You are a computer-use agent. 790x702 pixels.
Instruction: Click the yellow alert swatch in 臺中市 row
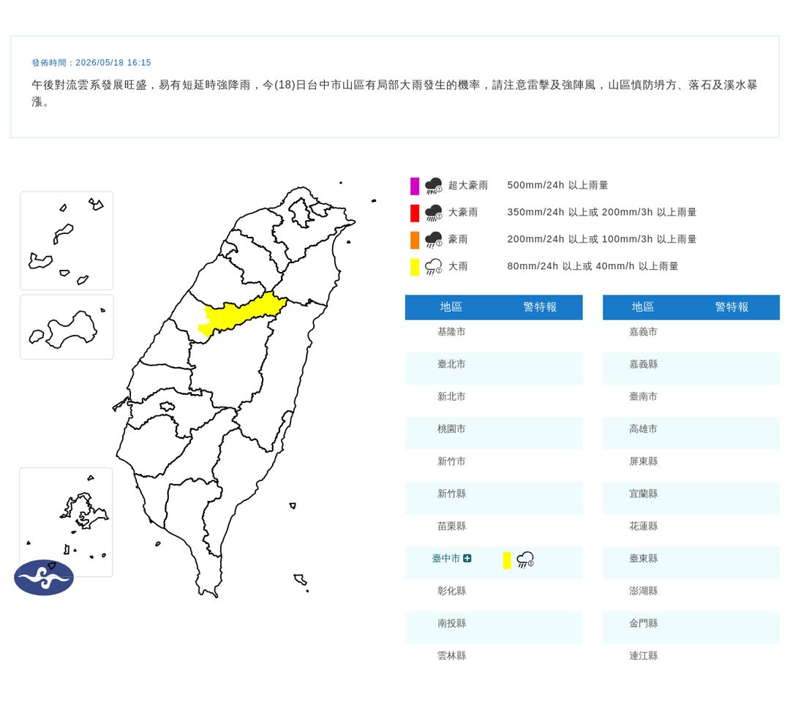507,560
